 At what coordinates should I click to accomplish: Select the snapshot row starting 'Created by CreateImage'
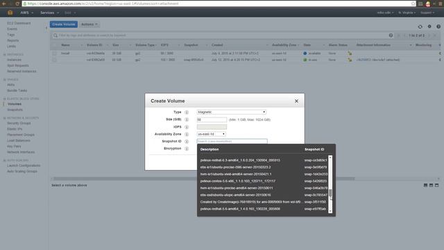point(264,202)
